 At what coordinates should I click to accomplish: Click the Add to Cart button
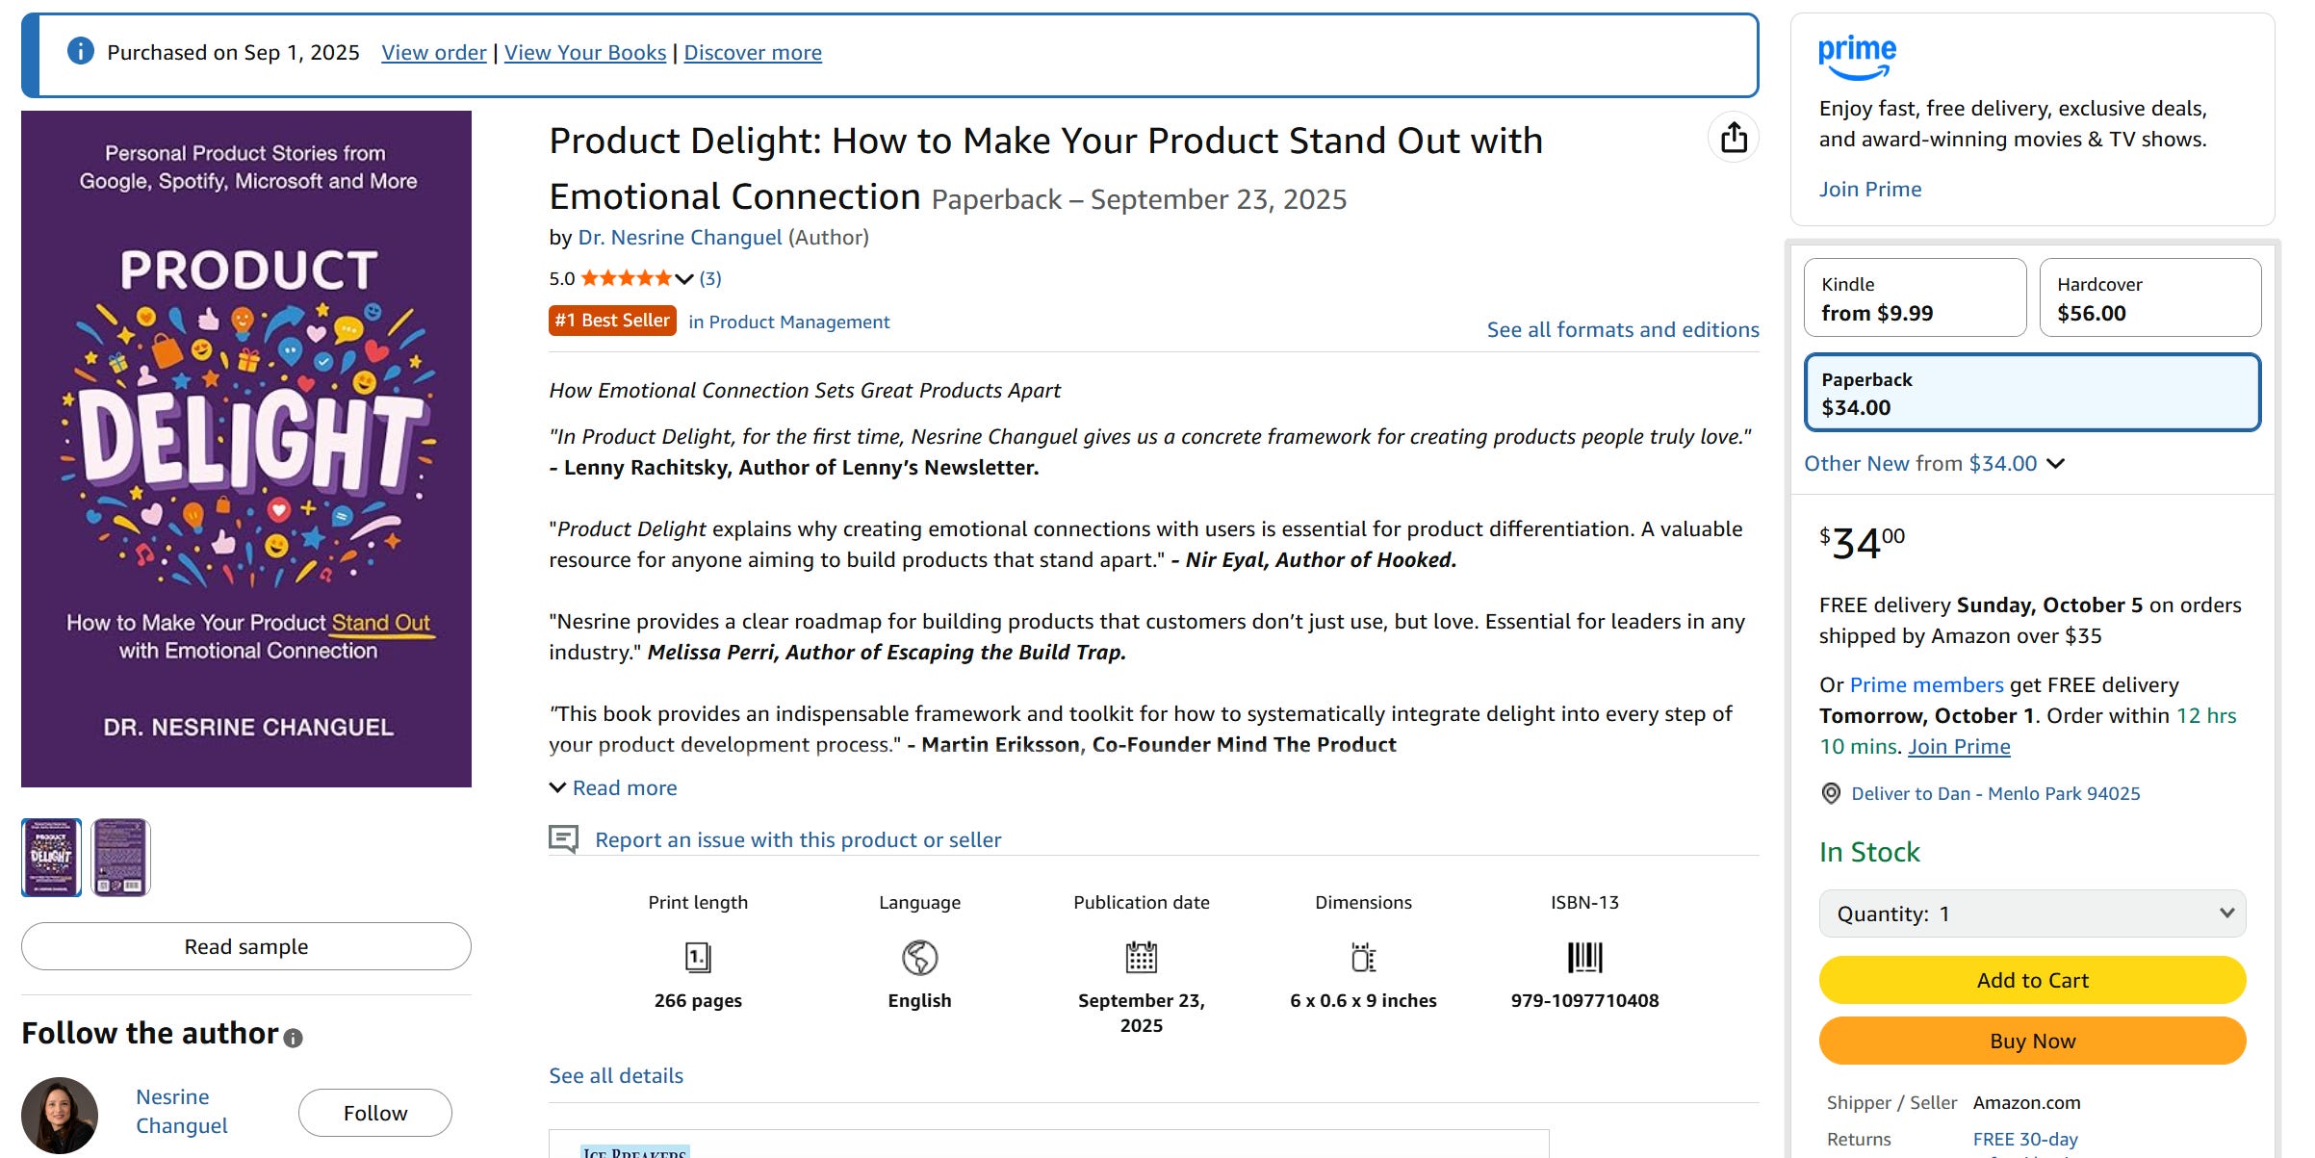tap(2032, 980)
